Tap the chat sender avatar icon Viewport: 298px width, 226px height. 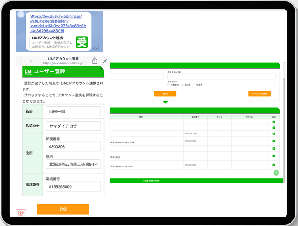21,14
